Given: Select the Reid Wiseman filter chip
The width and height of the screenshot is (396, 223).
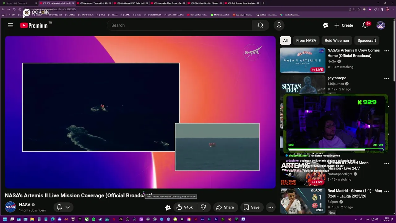Looking at the screenshot, I should click(337, 41).
